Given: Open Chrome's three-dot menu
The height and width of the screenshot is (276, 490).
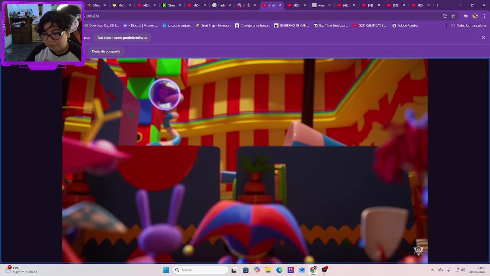Looking at the screenshot, I should 484,16.
